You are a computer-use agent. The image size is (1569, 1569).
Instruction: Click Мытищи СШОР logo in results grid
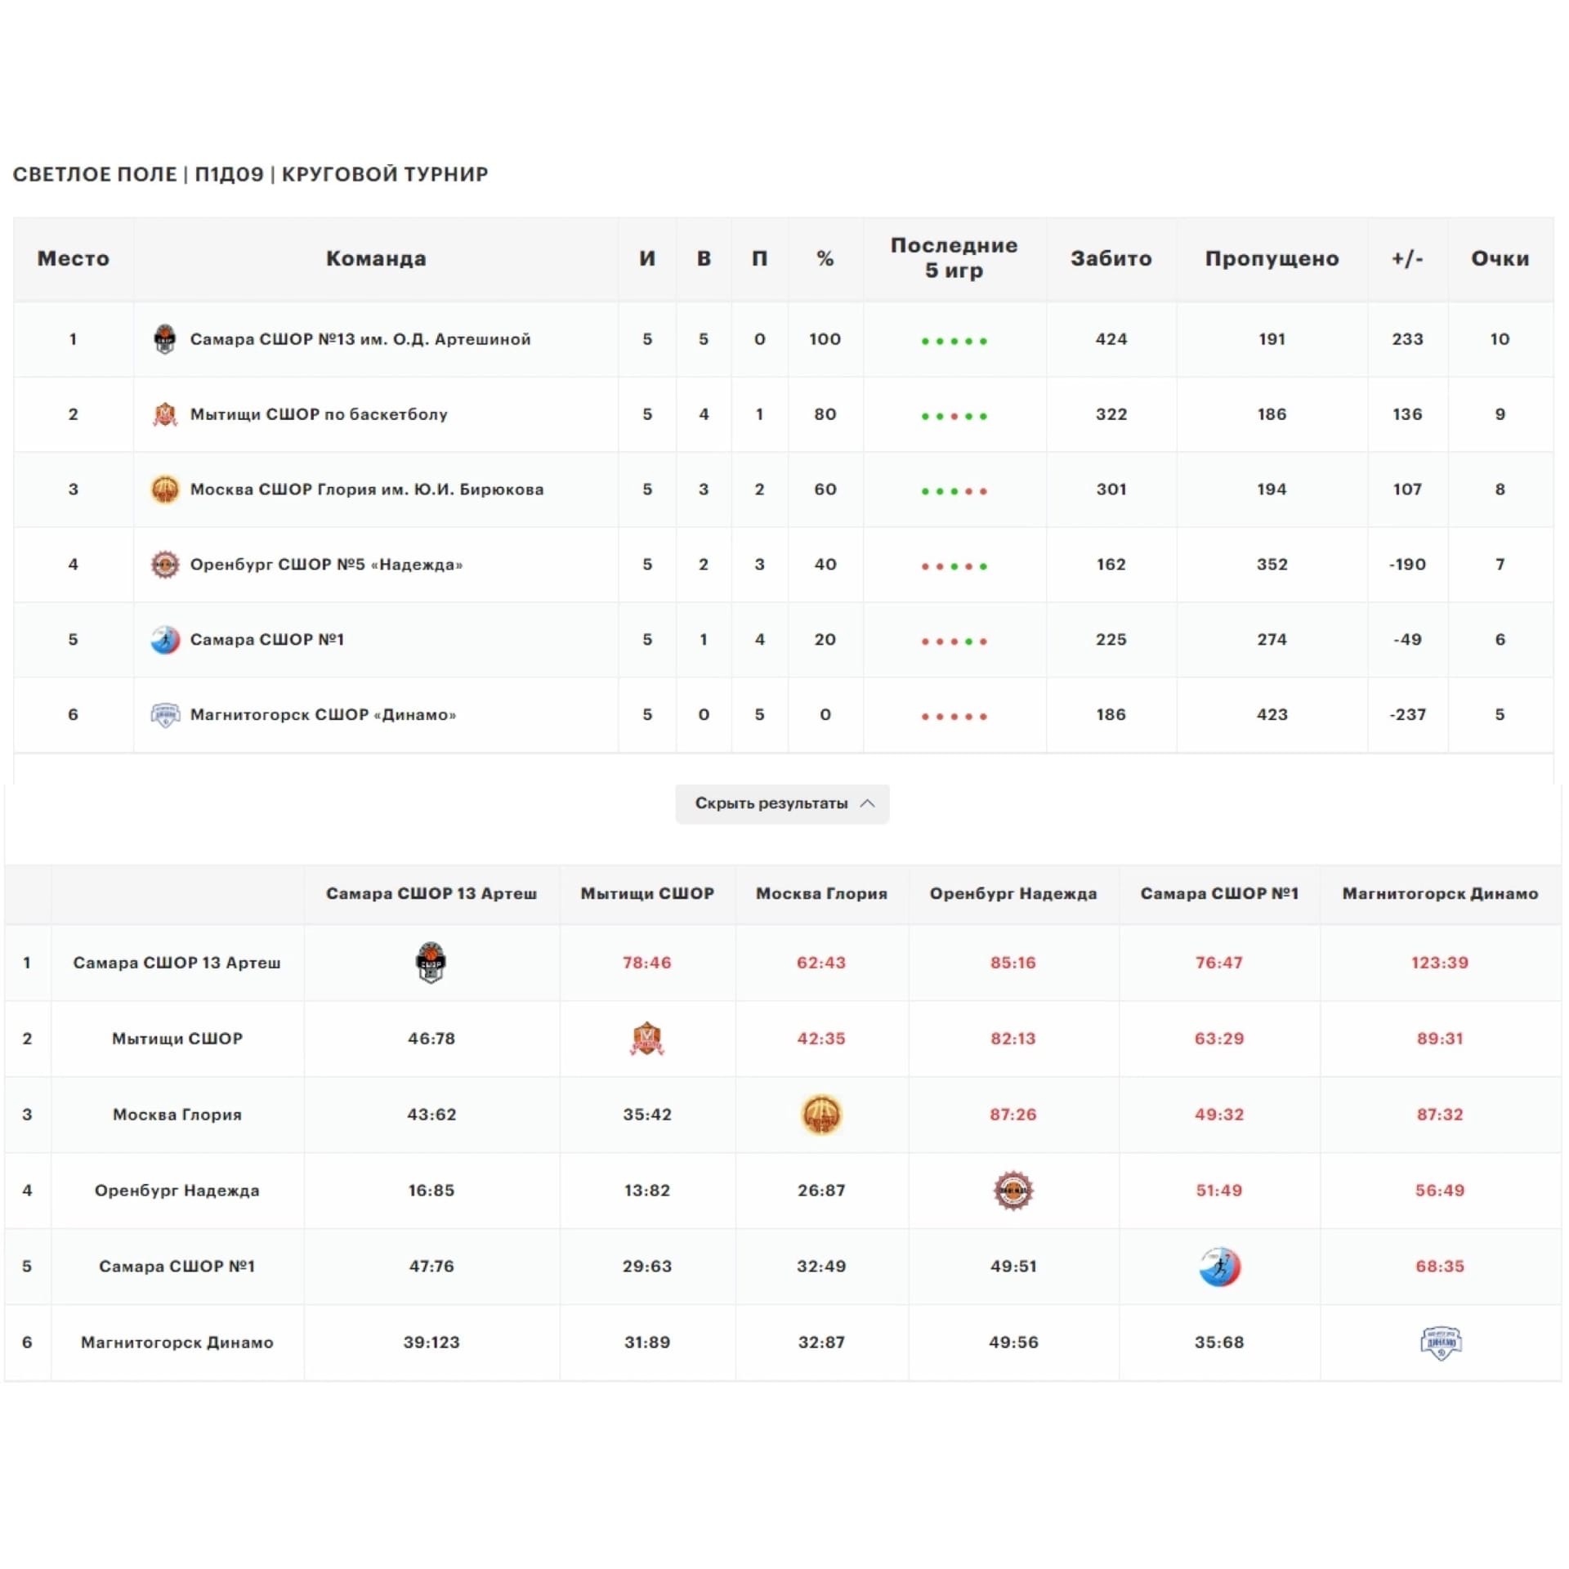pos(647,1039)
